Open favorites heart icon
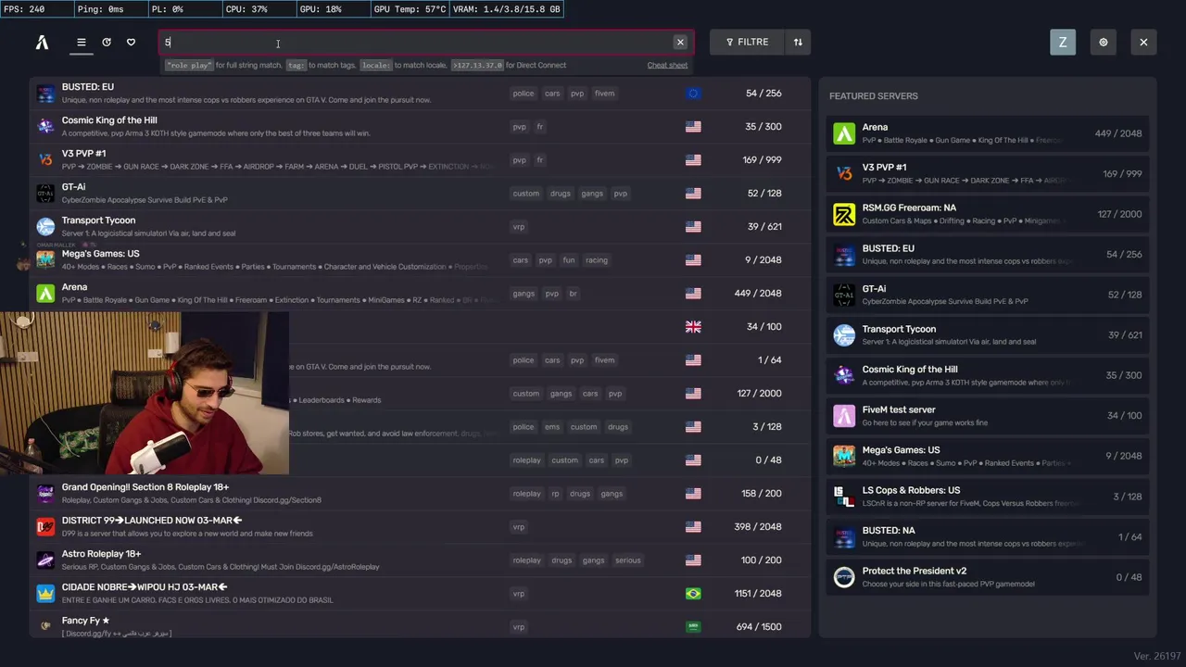This screenshot has width=1186, height=667. coord(131,42)
